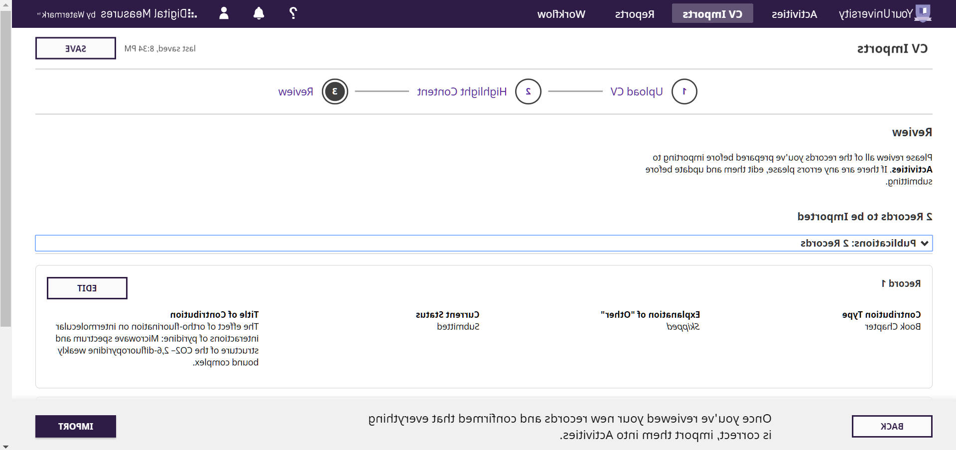Click the page scrollbar thumb
The height and width of the screenshot is (450, 956).
[x=5, y=168]
